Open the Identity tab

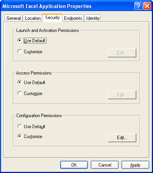tap(93, 18)
